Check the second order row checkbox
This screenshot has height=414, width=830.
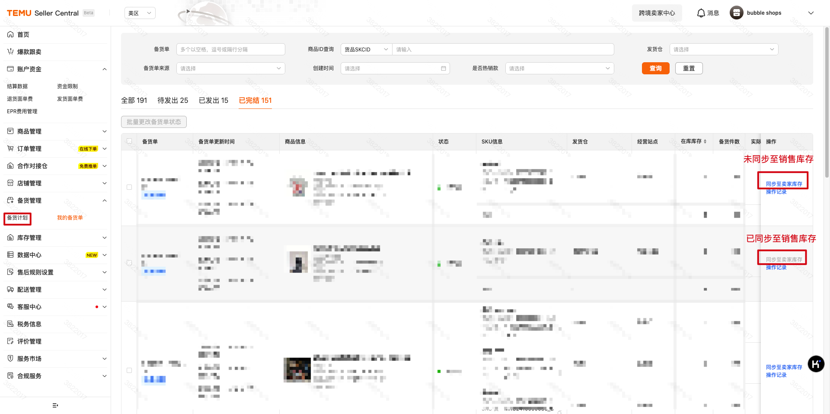129,262
